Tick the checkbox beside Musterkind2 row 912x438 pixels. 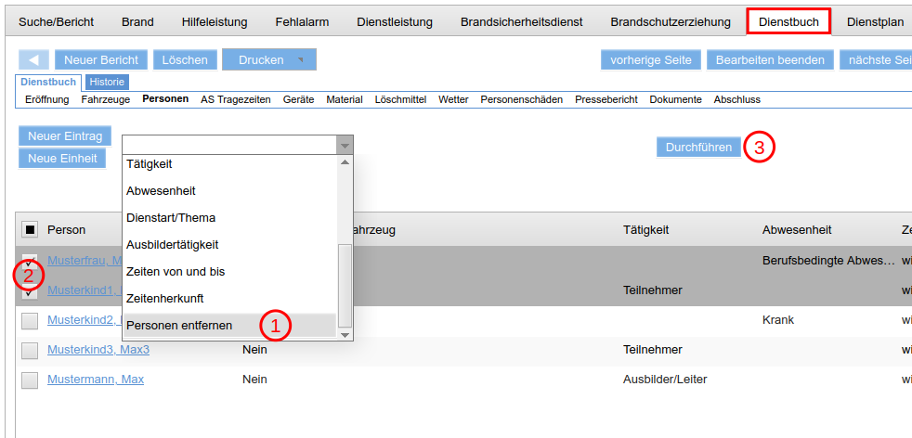pos(30,320)
